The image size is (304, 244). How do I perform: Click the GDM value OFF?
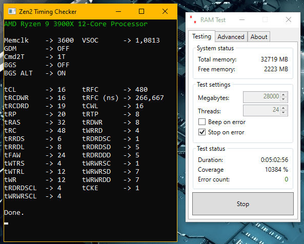click(x=63, y=49)
